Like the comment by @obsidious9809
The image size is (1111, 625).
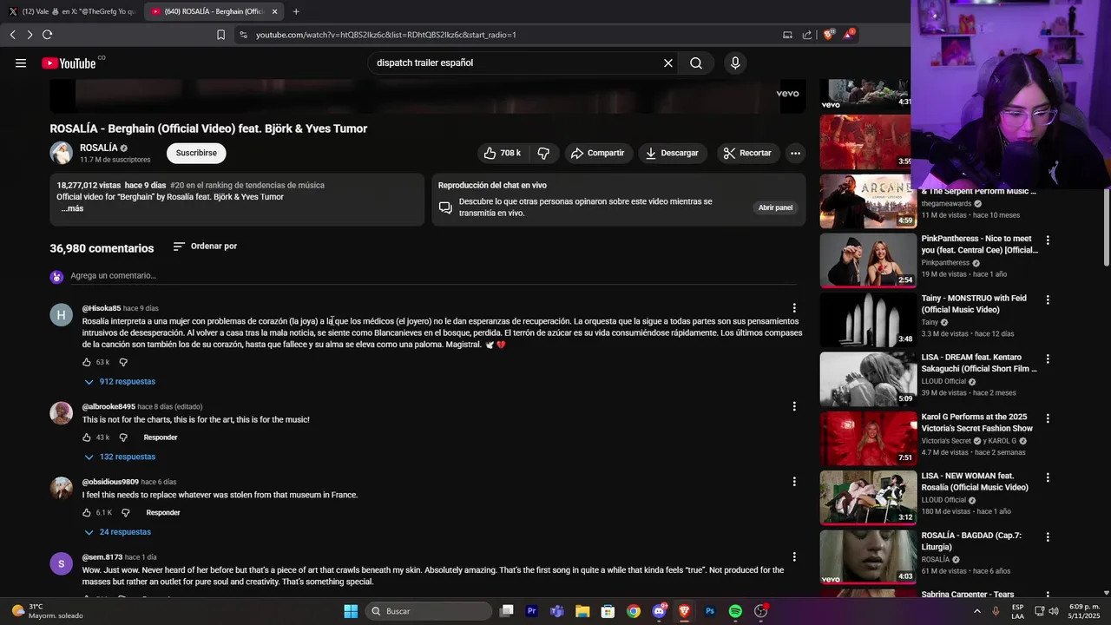tap(87, 513)
